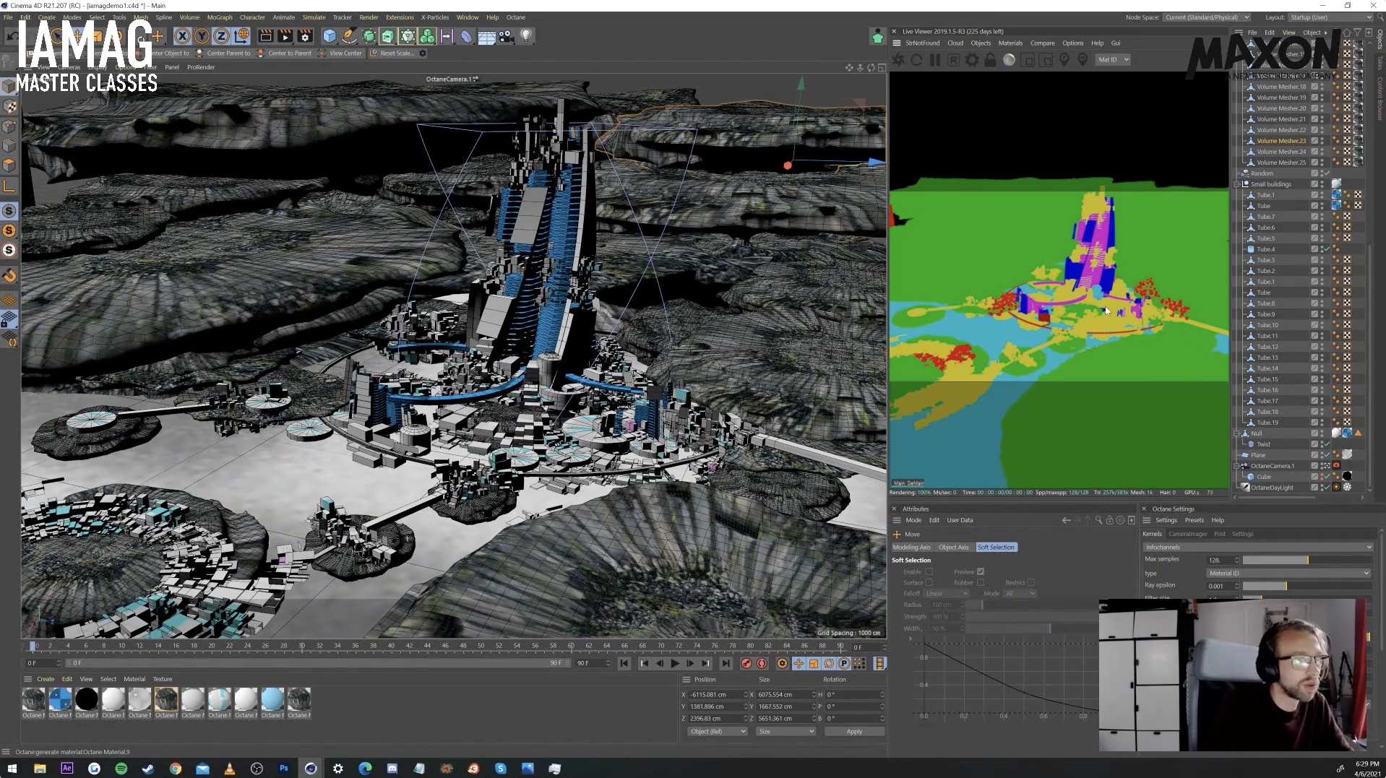The height and width of the screenshot is (778, 1386).
Task: Select the Cube primitive tool in the toolbar
Action: (x=330, y=35)
